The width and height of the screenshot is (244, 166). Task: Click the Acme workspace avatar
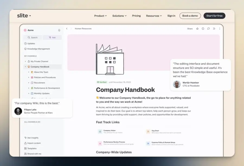[25, 30]
